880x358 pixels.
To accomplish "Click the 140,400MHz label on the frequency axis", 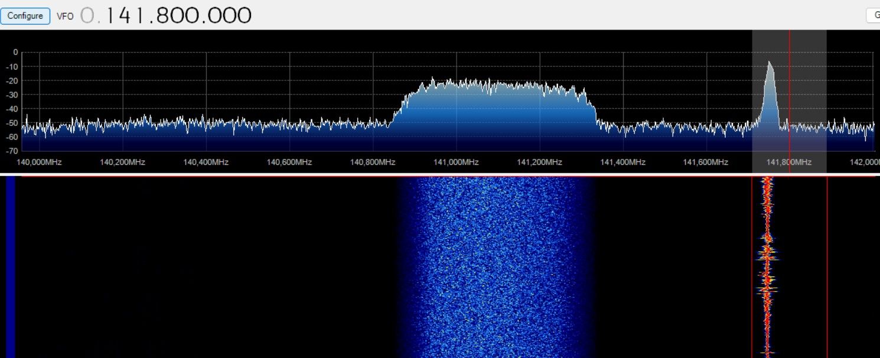I will 206,162.
